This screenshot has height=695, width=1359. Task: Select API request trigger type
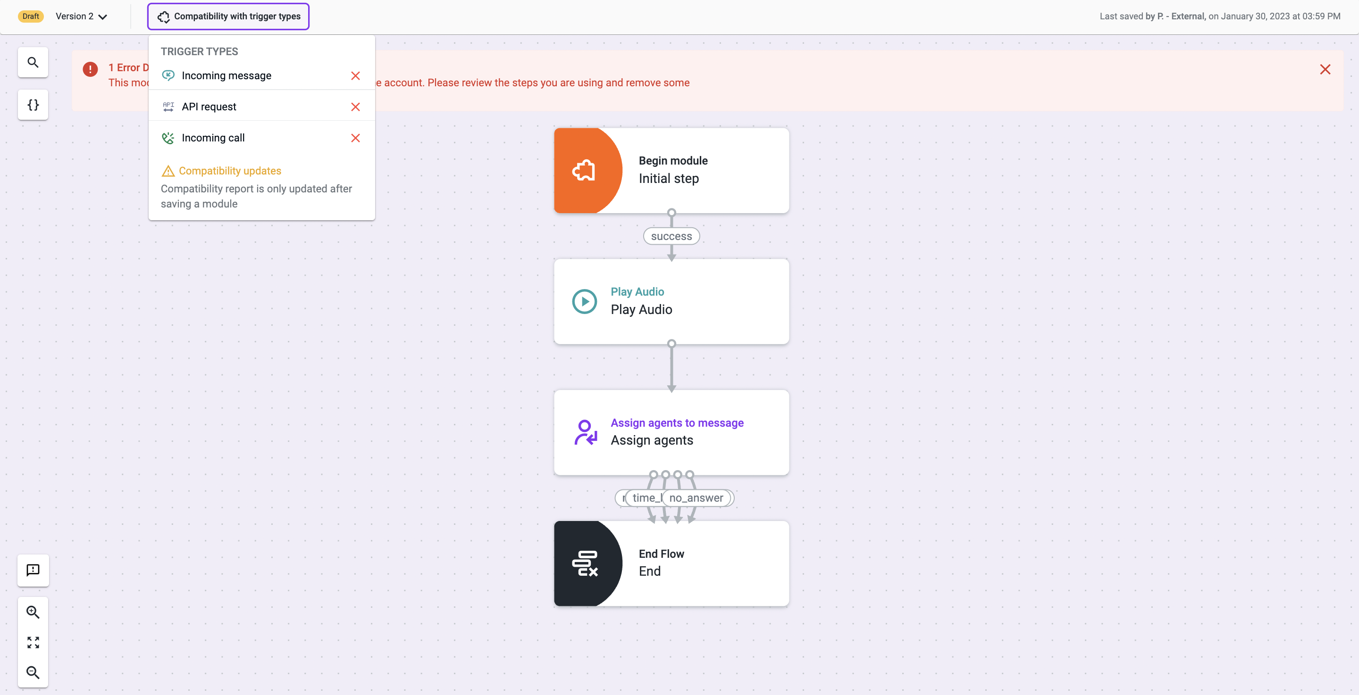coord(209,107)
